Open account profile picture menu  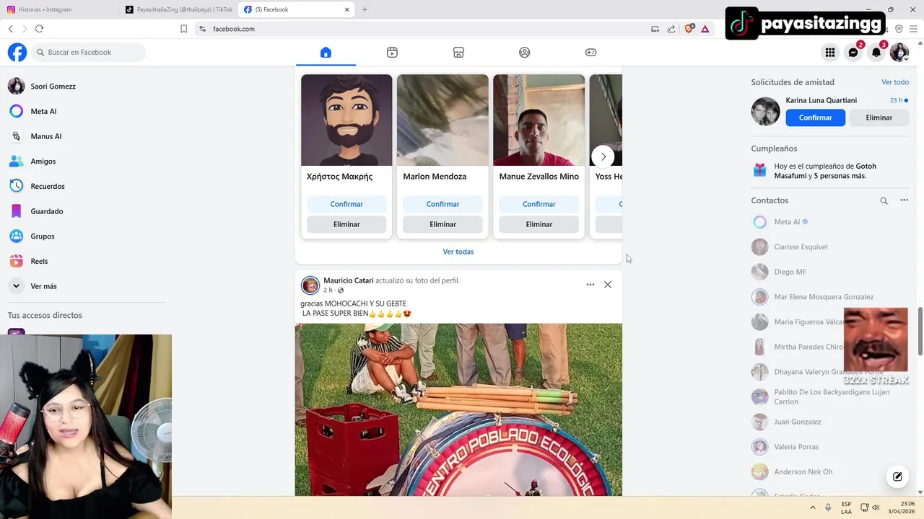(899, 52)
